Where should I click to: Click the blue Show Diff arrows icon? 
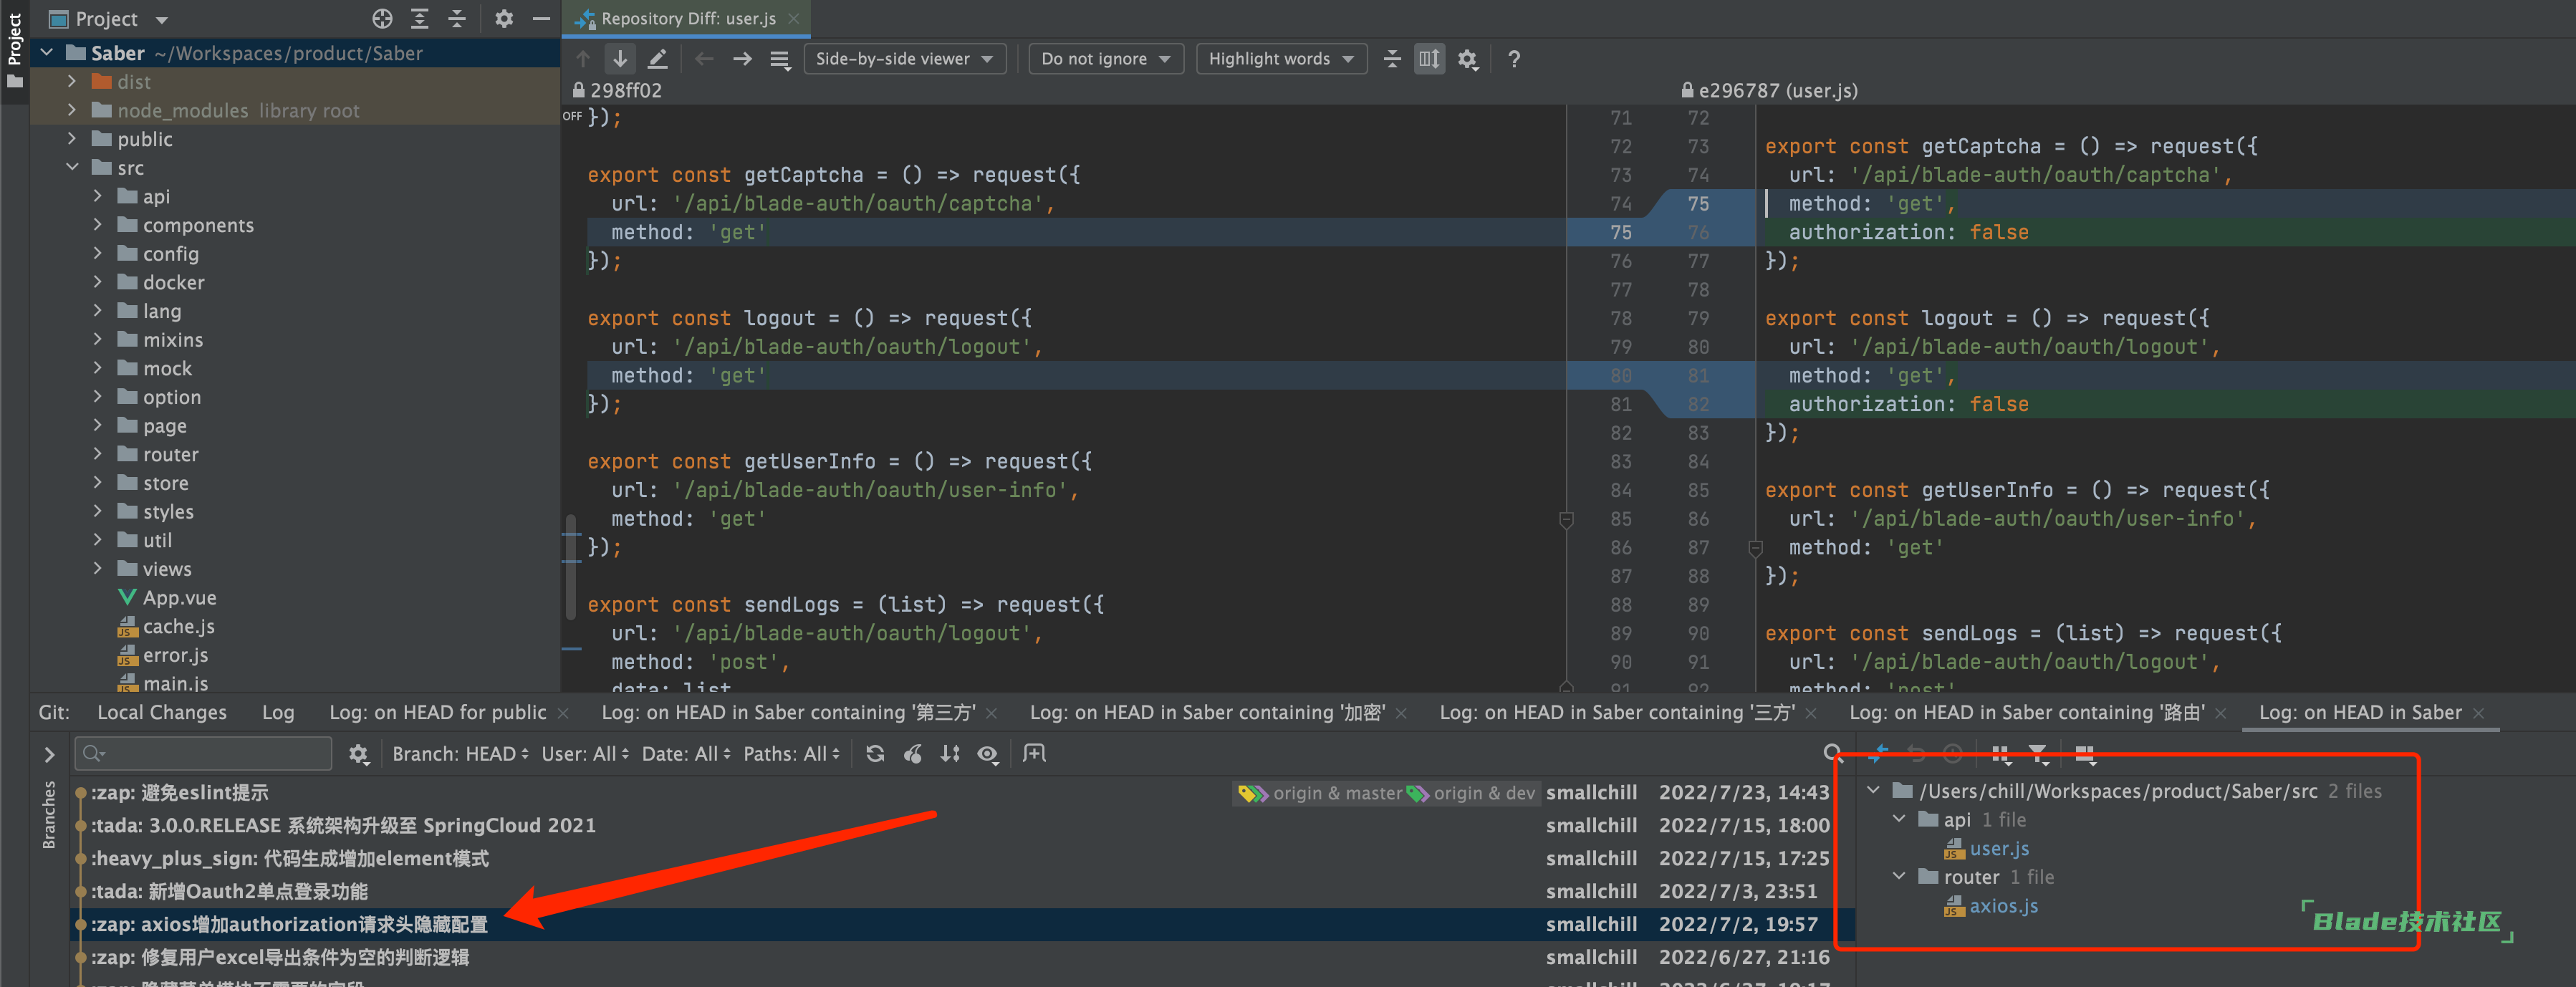[x=1878, y=753]
